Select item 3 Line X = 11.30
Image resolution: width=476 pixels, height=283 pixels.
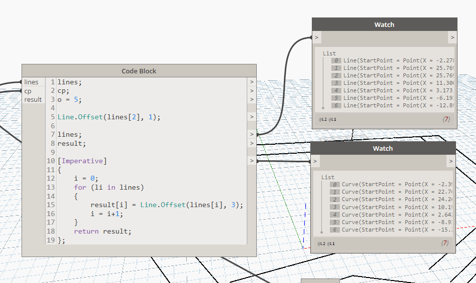pos(392,83)
